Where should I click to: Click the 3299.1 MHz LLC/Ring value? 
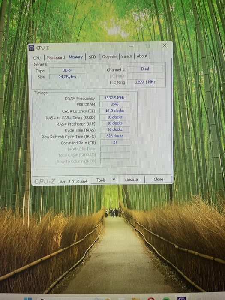pyautogui.click(x=145, y=82)
